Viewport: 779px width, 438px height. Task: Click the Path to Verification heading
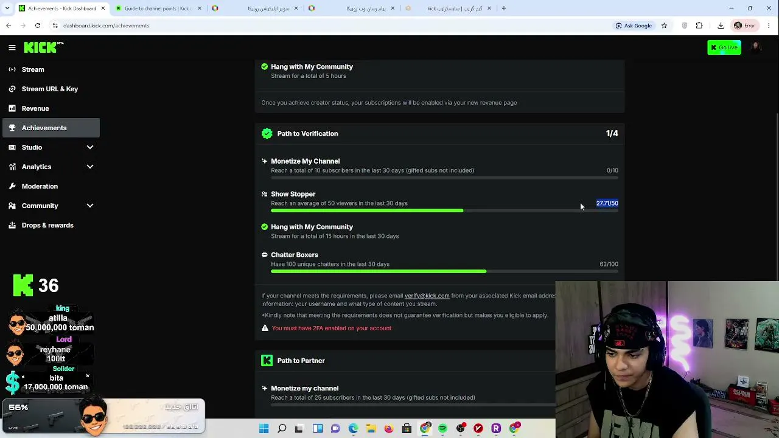[x=307, y=134]
